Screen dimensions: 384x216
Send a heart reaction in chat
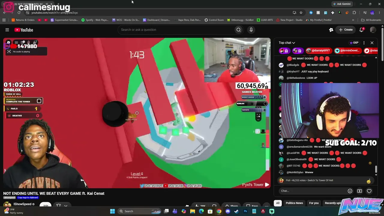369,191
